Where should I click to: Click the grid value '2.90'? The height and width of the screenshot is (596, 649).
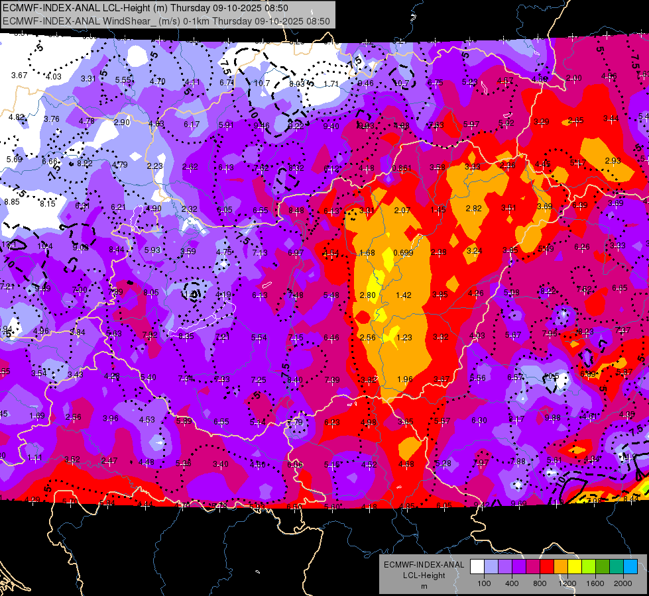point(122,123)
